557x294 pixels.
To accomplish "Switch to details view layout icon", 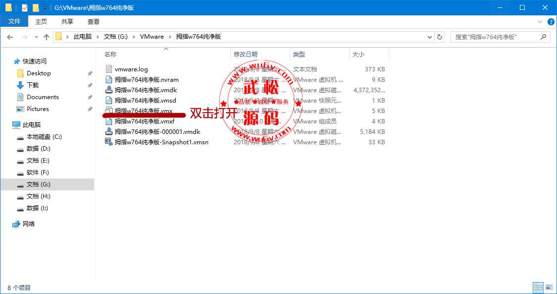I will pyautogui.click(x=539, y=287).
